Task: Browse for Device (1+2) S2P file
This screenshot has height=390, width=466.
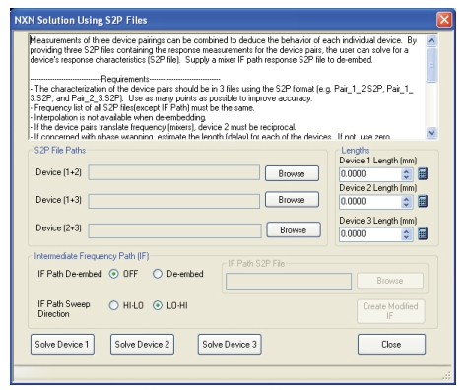Action: pyautogui.click(x=292, y=173)
